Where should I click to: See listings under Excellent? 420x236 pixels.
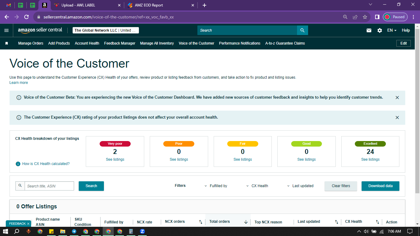(370, 159)
